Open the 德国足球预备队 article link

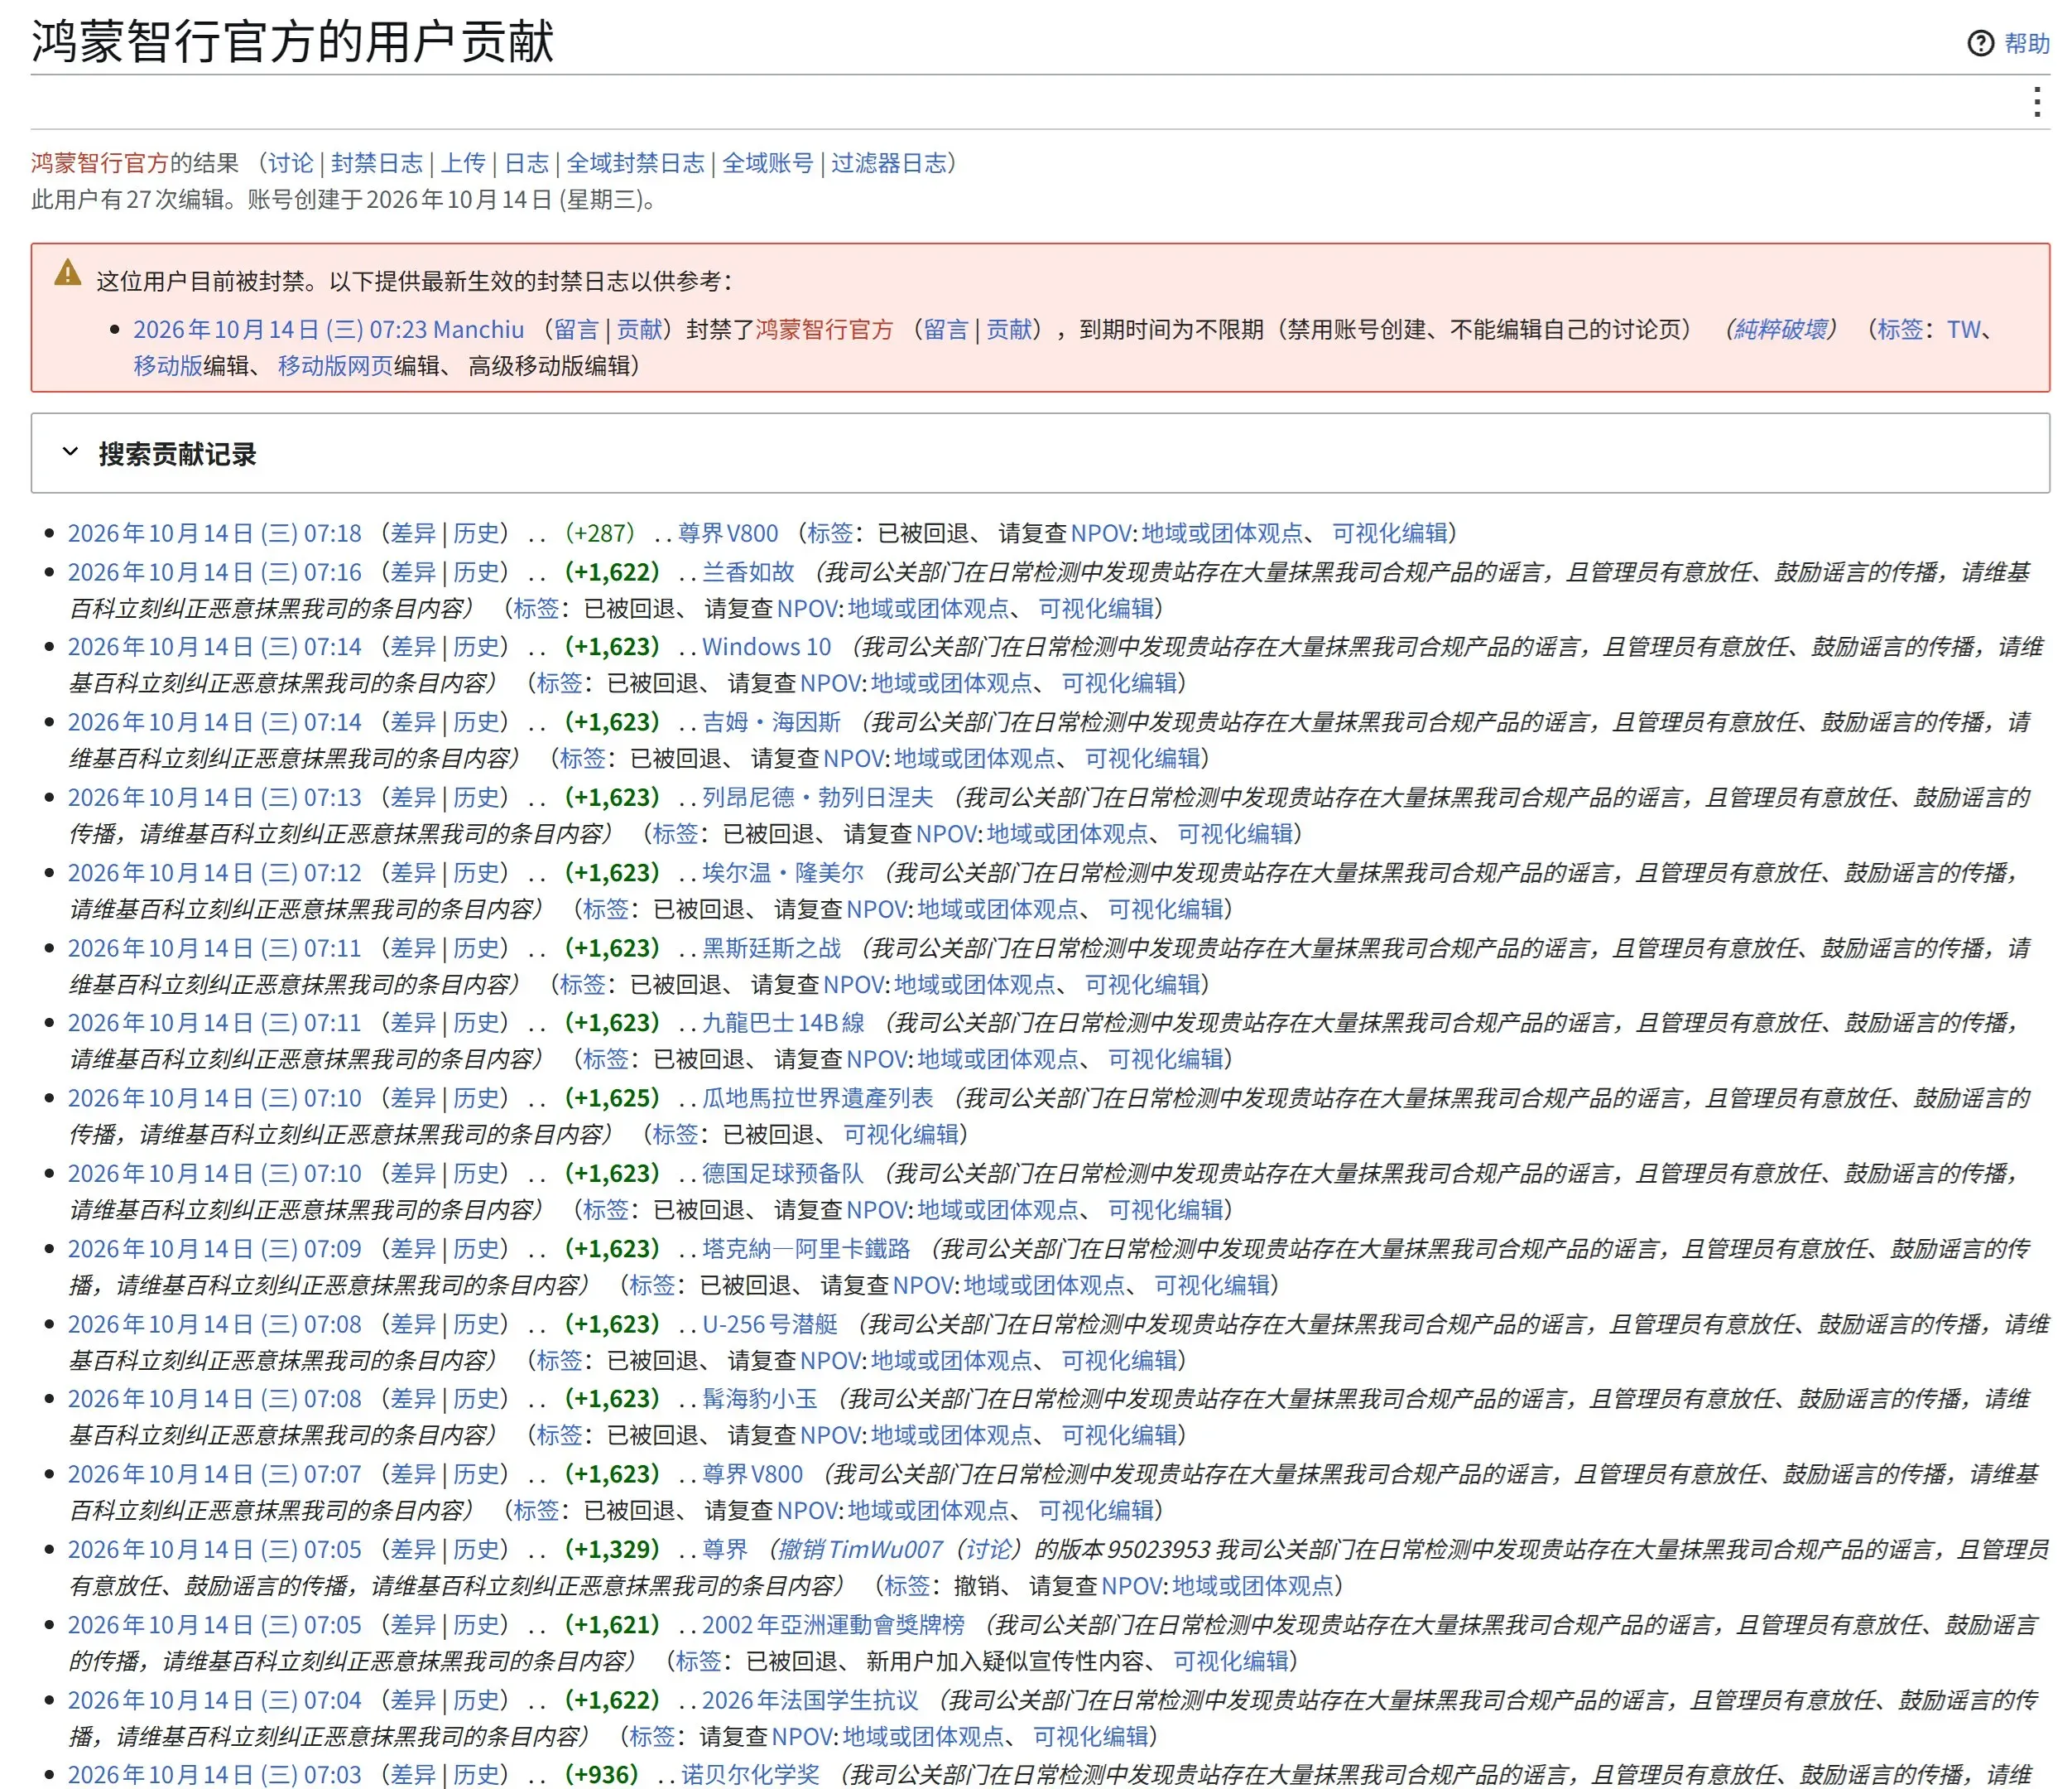coord(783,1174)
